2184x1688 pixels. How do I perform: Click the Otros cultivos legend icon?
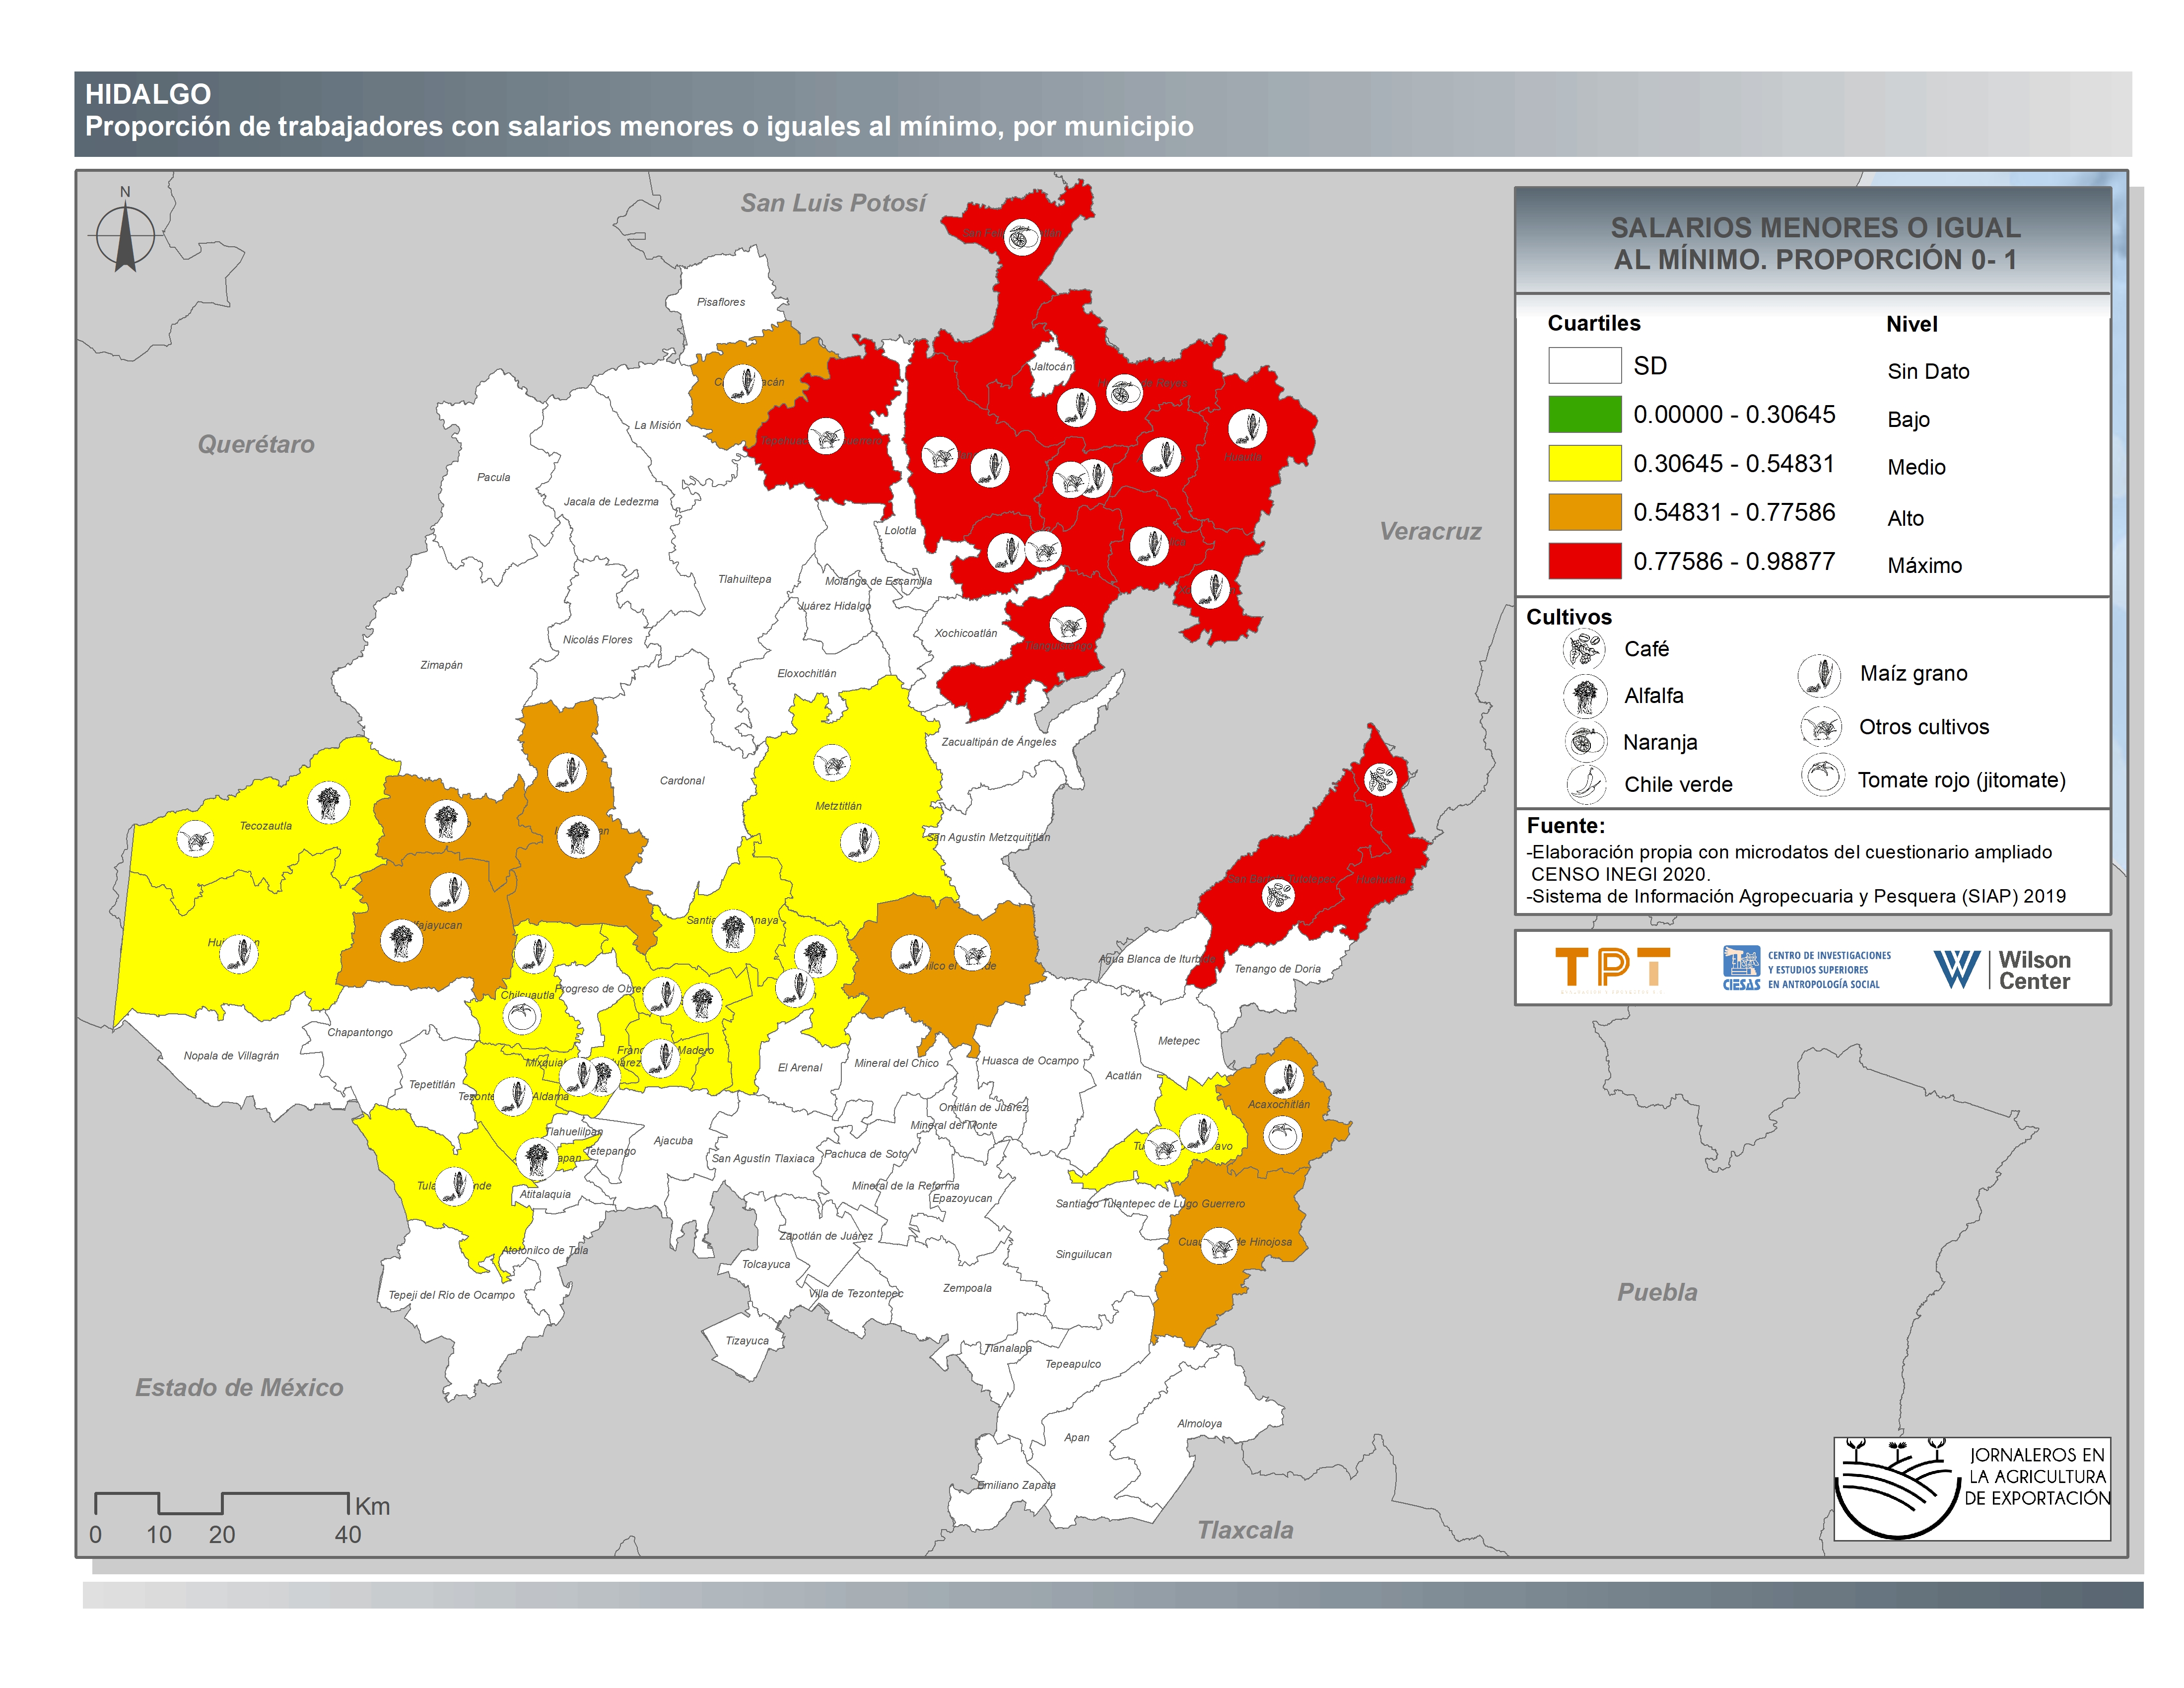pos(1821,727)
